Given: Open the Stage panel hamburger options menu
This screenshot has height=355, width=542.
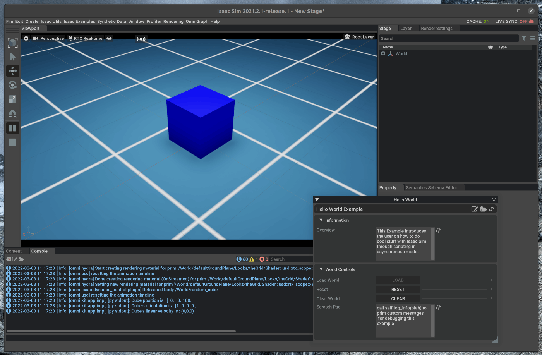Looking at the screenshot, I should 533,38.
